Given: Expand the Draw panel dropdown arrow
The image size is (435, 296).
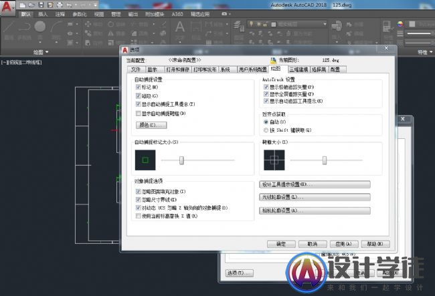Looking at the screenshot, I should (x=47, y=51).
